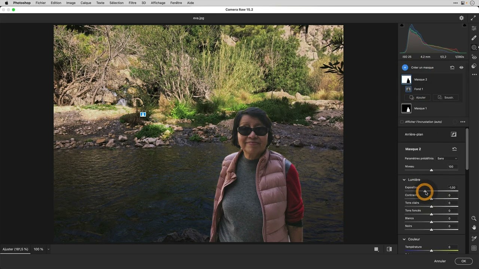
Task: Invert the Arrière-plan mask icon
Action: (x=454, y=134)
